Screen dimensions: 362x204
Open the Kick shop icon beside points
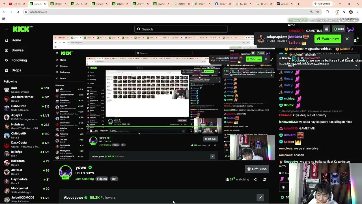coord(326,29)
